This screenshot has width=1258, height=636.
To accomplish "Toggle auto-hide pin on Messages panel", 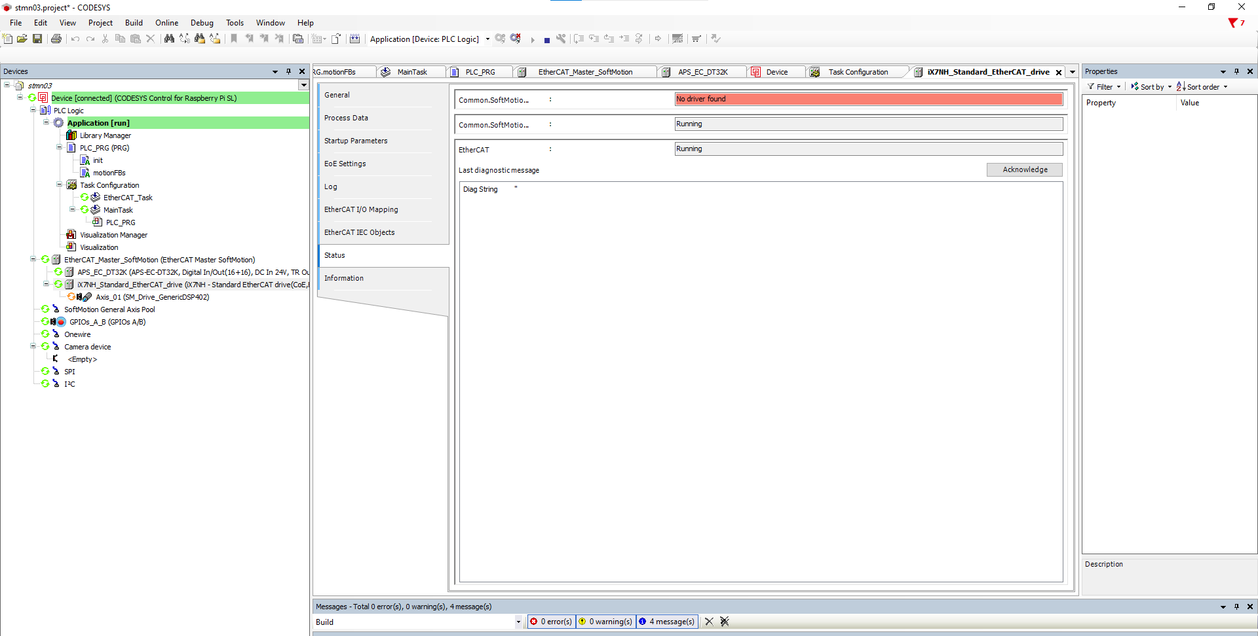I will pyautogui.click(x=1236, y=607).
